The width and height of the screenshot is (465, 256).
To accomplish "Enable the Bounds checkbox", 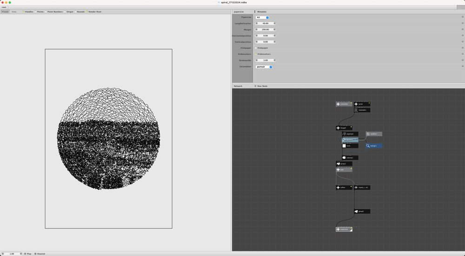I will pyautogui.click(x=75, y=12).
